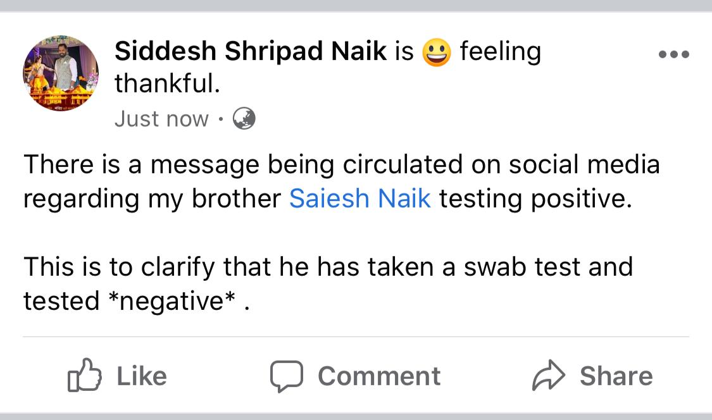The width and height of the screenshot is (712, 420).
Task: Open the three-dot post options menu
Action: click(x=673, y=54)
